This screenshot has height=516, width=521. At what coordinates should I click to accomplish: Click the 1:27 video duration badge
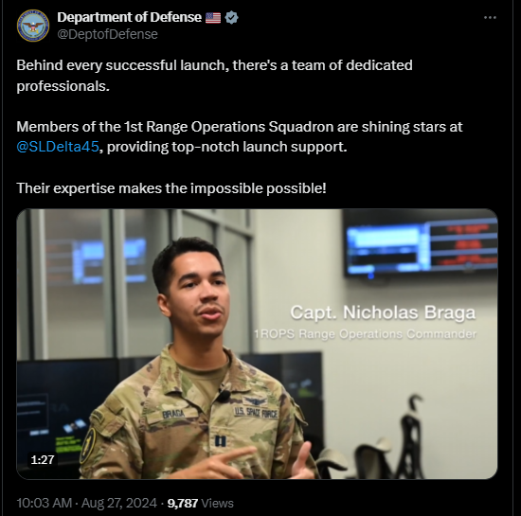point(43,459)
